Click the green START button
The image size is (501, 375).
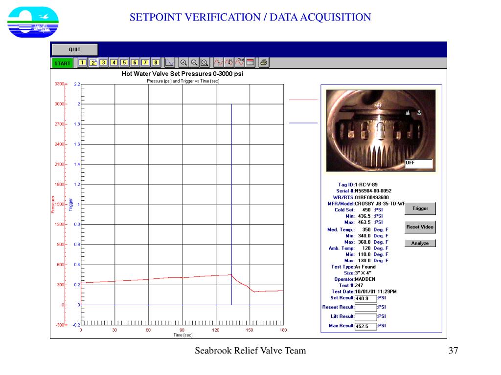pos(62,63)
